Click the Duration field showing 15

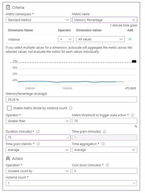pos(38,137)
